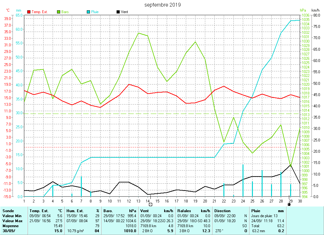Screen dimensions: 324x235
Task: Click the 'Moyenne' row label
Action: coord(10,226)
